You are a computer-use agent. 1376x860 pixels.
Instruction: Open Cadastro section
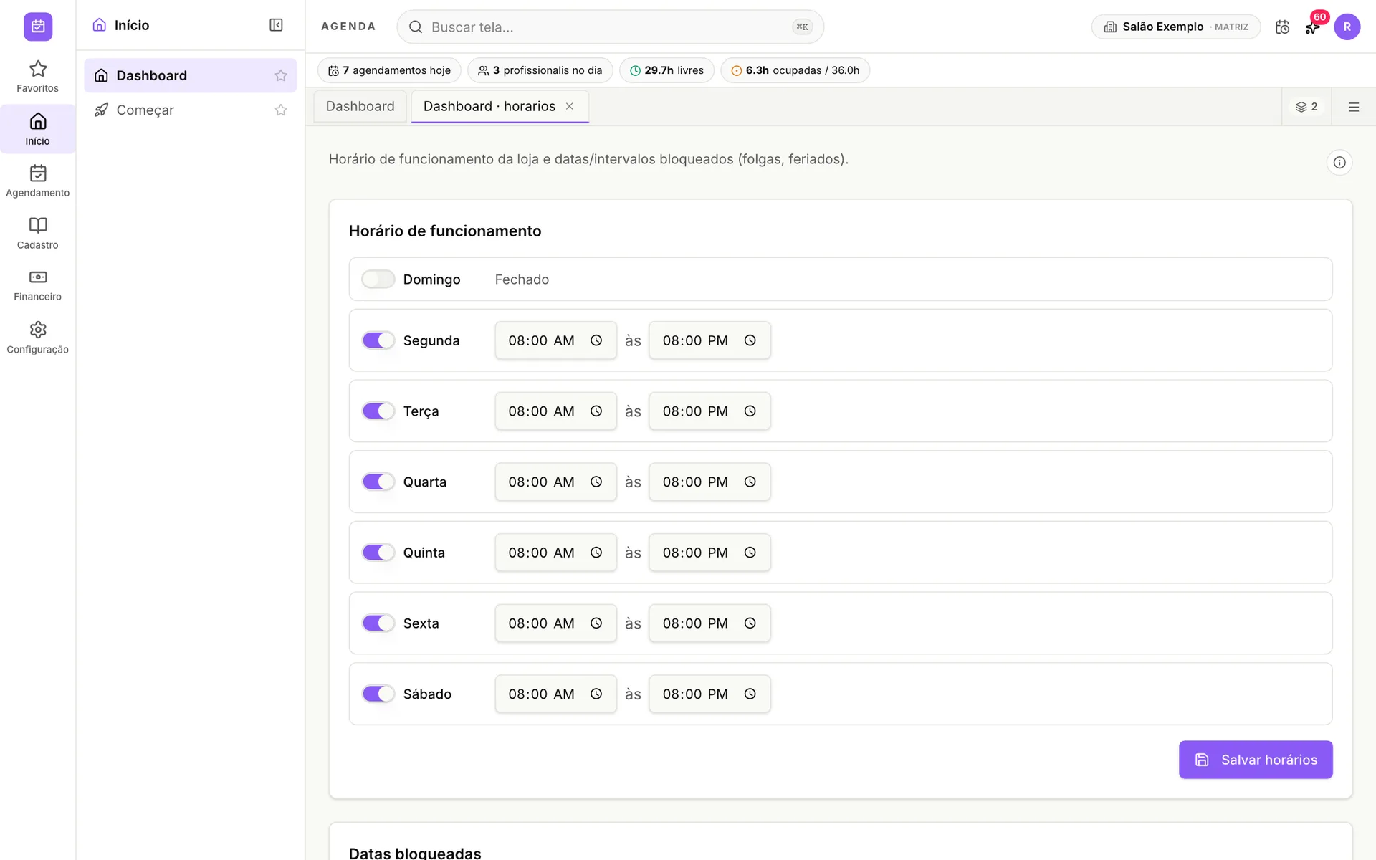point(38,234)
